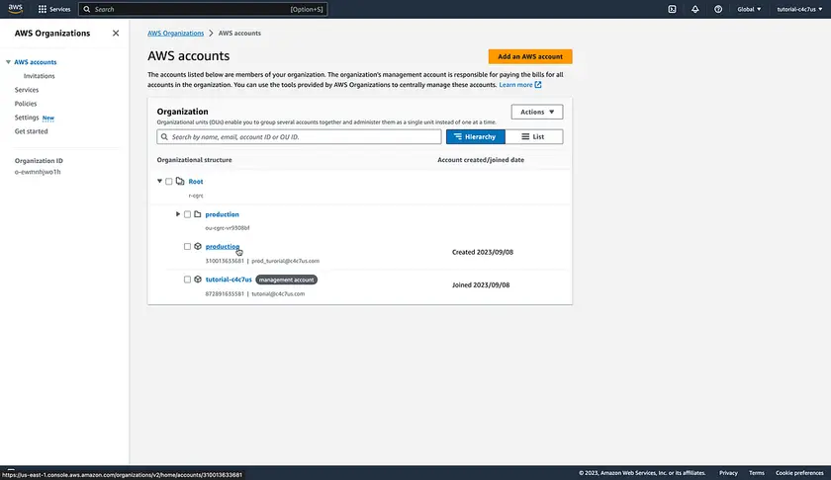Collapse the Root tree node
The height and width of the screenshot is (480, 831).
[159, 181]
